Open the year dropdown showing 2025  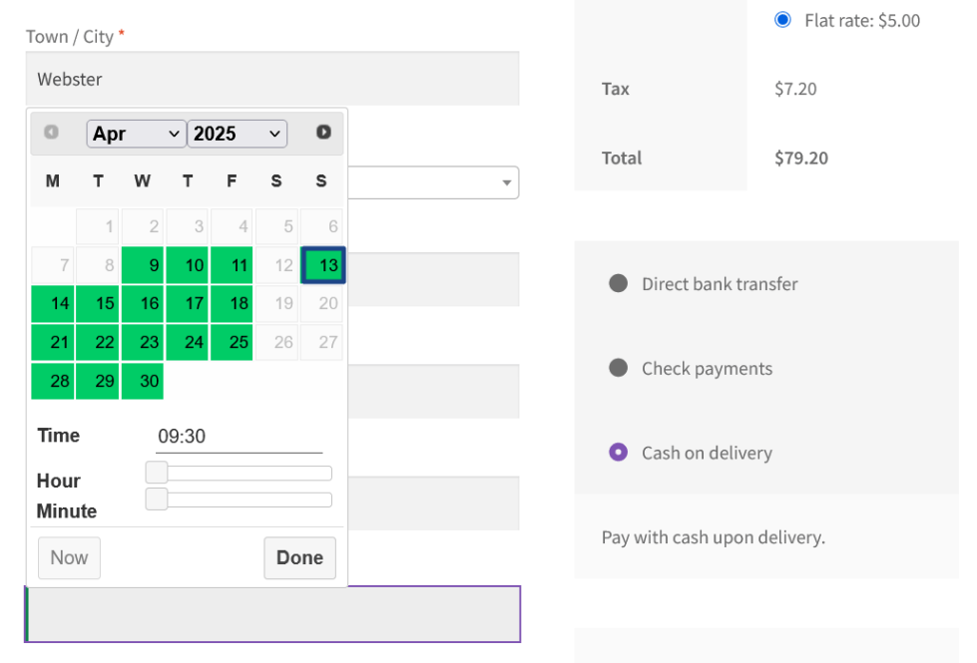click(x=237, y=134)
